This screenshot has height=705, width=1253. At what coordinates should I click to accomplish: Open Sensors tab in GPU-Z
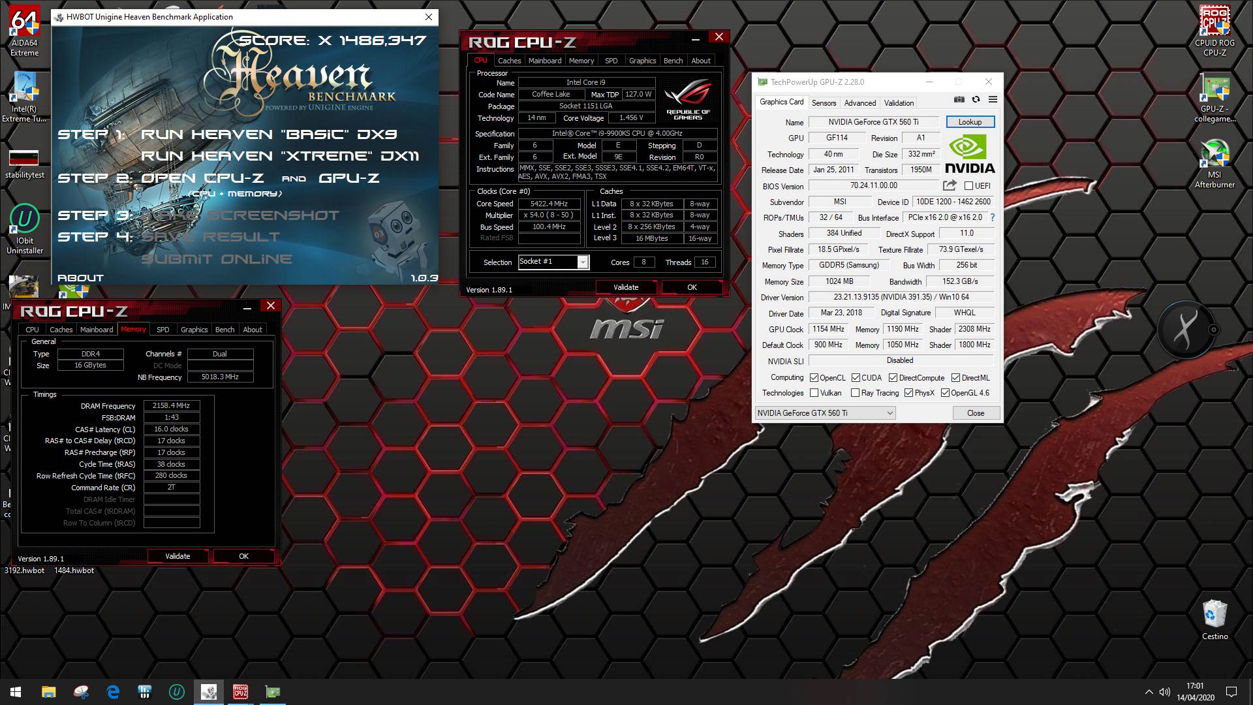point(824,103)
